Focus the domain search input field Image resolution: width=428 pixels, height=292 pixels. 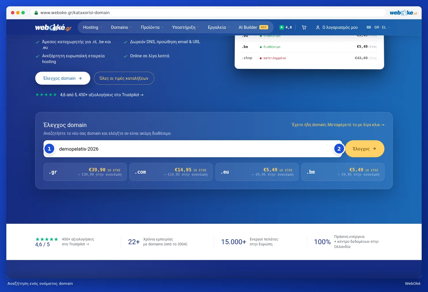coord(193,149)
